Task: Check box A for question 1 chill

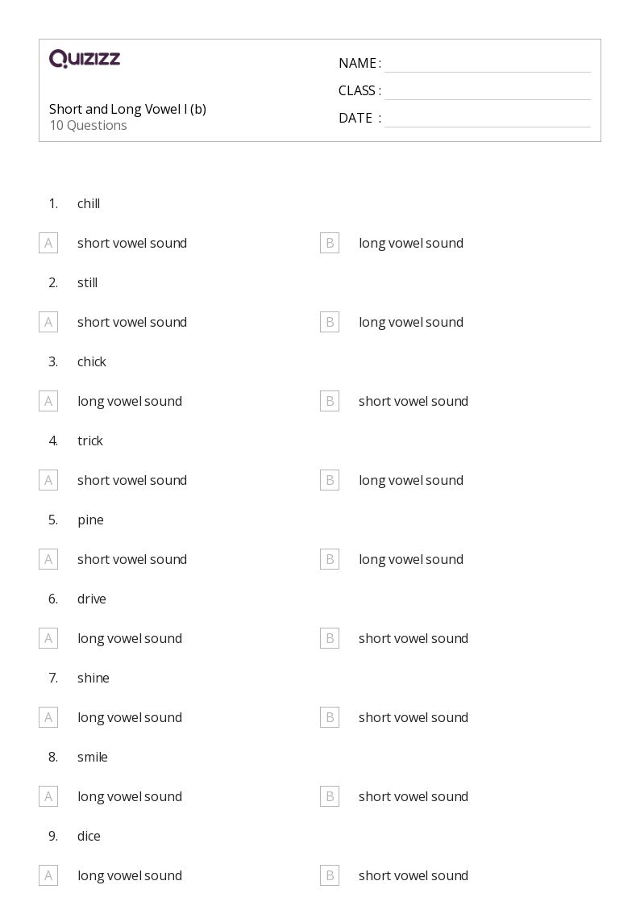Action: coord(48,243)
